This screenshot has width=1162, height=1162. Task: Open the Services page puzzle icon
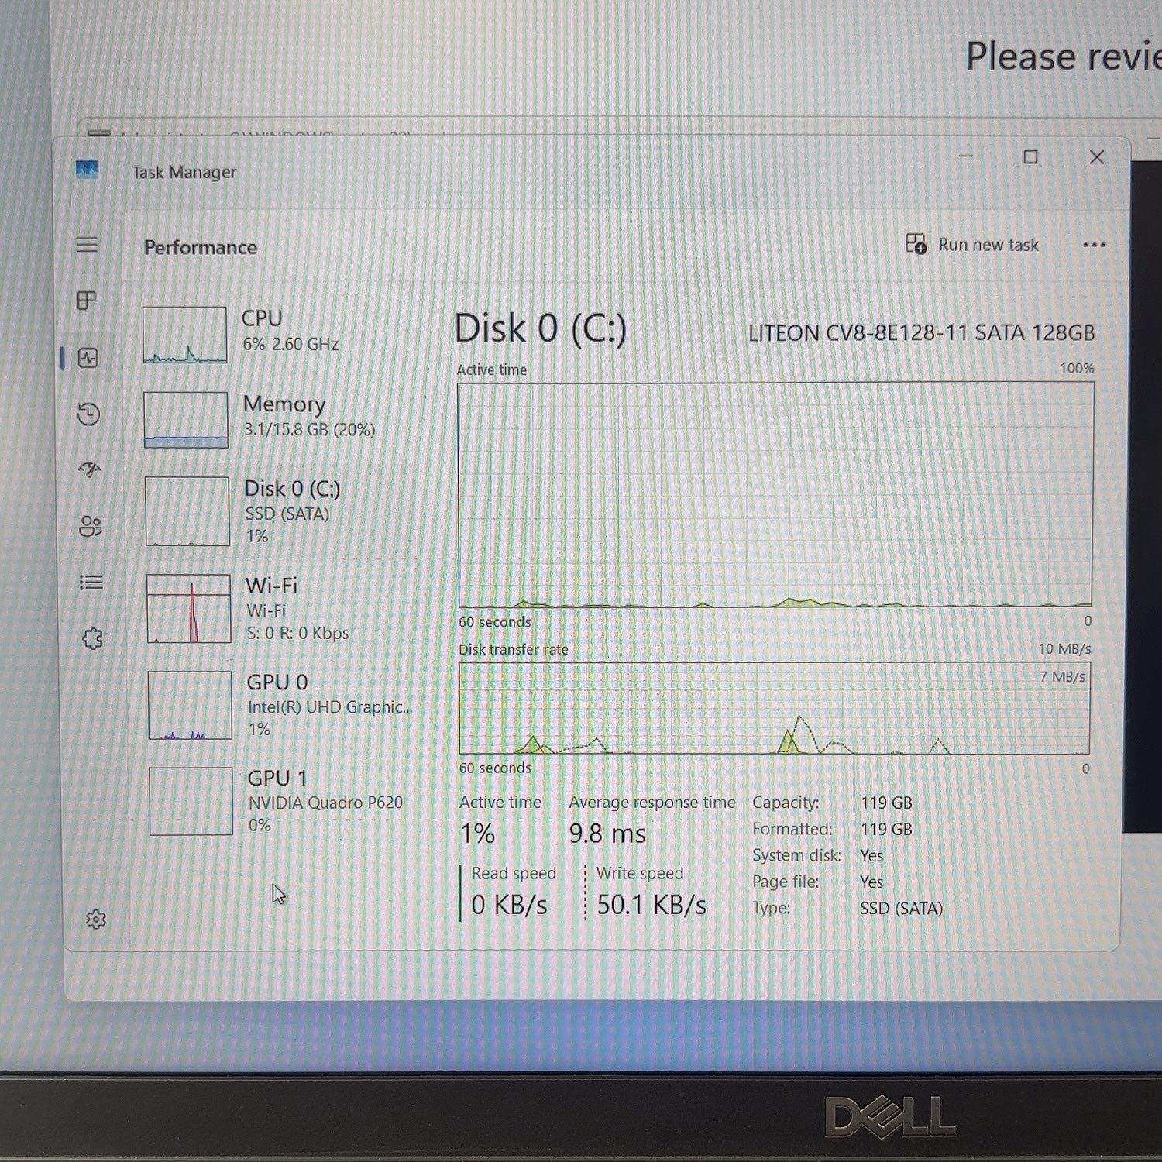click(92, 638)
